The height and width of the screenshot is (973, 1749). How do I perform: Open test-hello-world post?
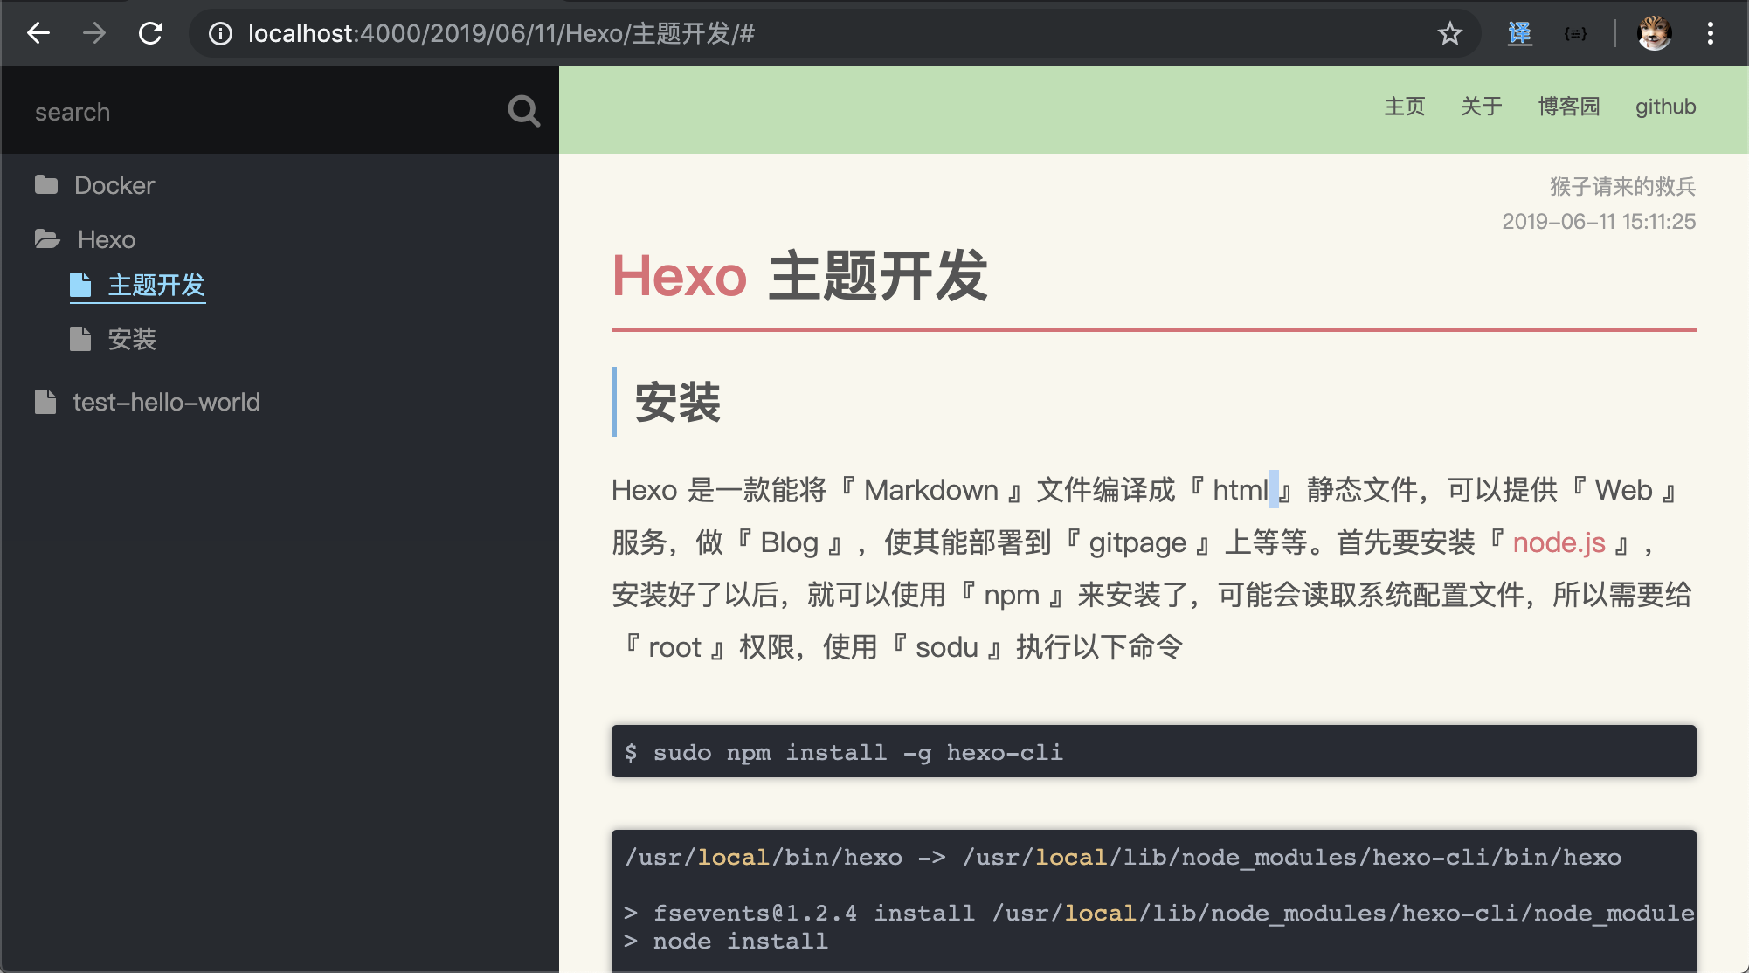click(166, 402)
